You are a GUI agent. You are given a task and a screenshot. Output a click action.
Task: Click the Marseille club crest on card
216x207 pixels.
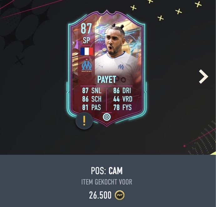click(x=86, y=65)
